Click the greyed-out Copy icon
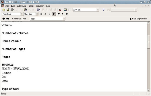The width and height of the screenshot is (151, 96). pos(21,10)
